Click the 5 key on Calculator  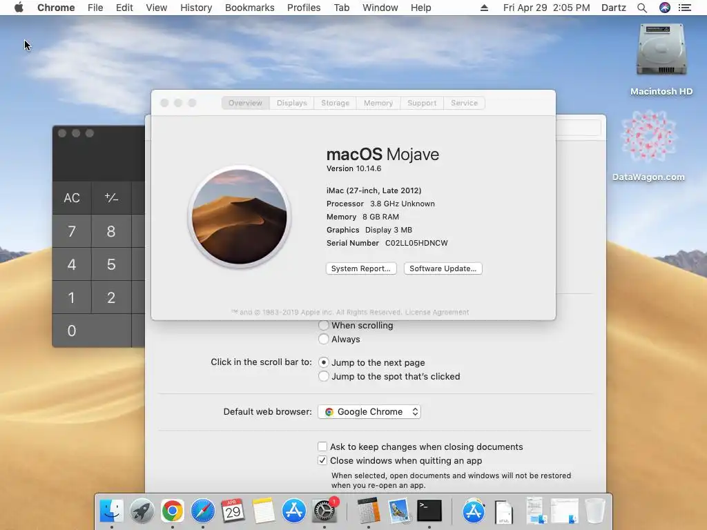click(111, 264)
